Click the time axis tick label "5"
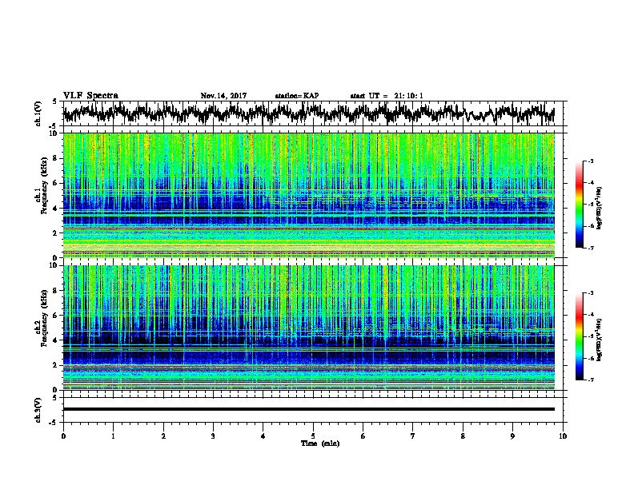 click(x=313, y=436)
